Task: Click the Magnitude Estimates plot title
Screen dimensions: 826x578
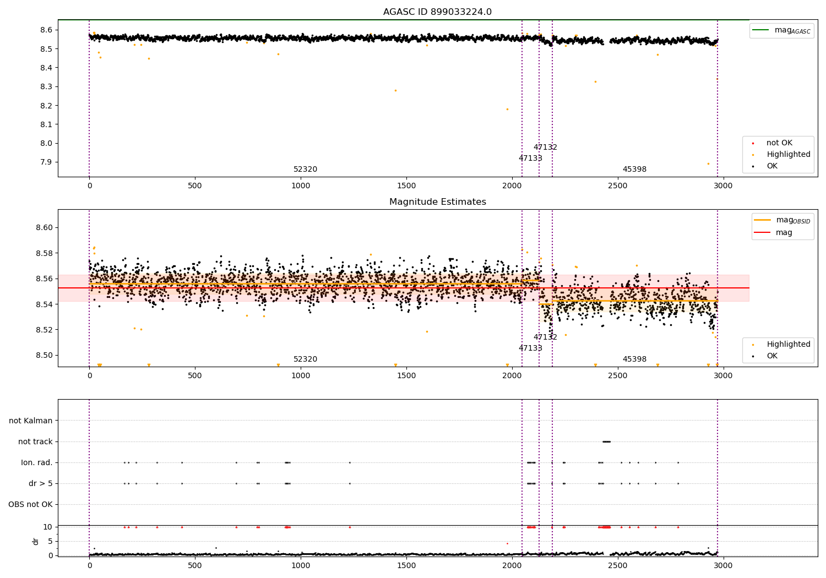Action: point(437,202)
